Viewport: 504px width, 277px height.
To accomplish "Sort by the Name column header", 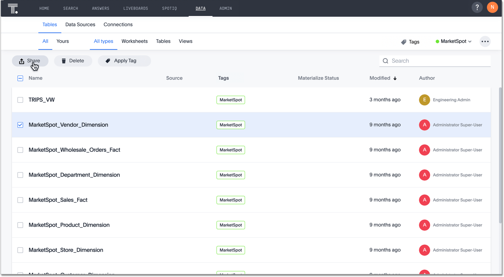I will pyautogui.click(x=36, y=78).
